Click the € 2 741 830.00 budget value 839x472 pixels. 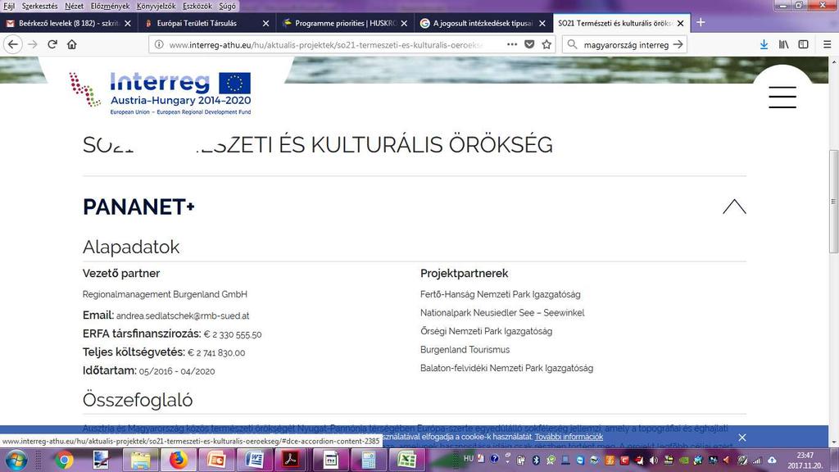(216, 352)
